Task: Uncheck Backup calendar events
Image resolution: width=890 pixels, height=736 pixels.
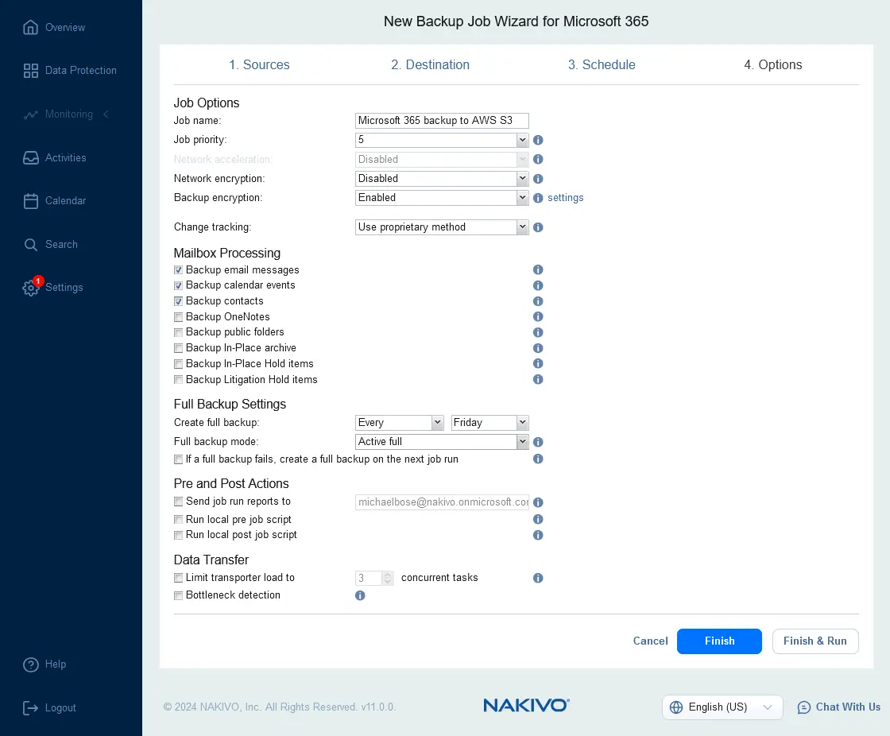Action: [x=178, y=285]
